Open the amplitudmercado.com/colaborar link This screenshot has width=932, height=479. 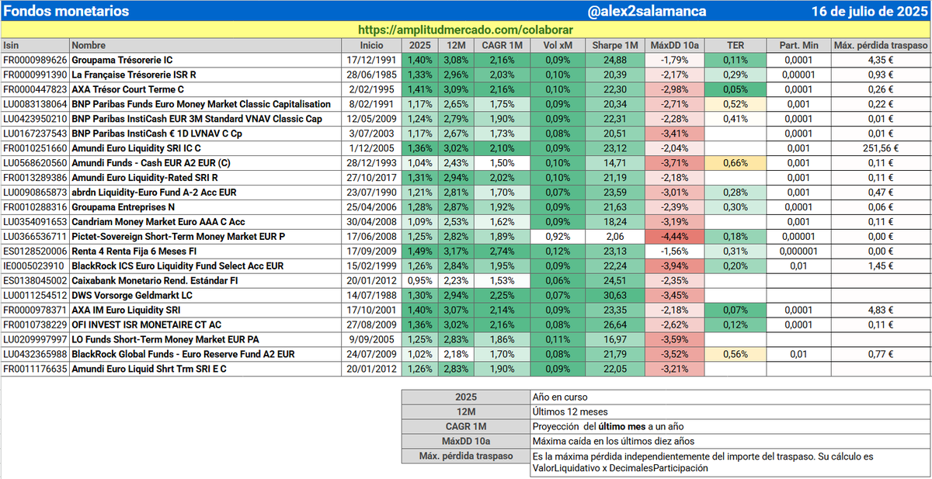coord(465,30)
